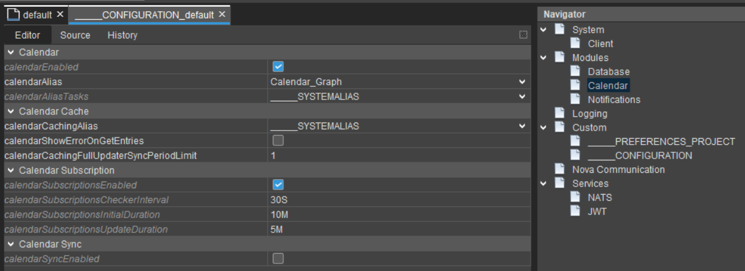Toggle calendarSubscriptionsEnabled checkbox
The width and height of the screenshot is (745, 271).
click(278, 185)
